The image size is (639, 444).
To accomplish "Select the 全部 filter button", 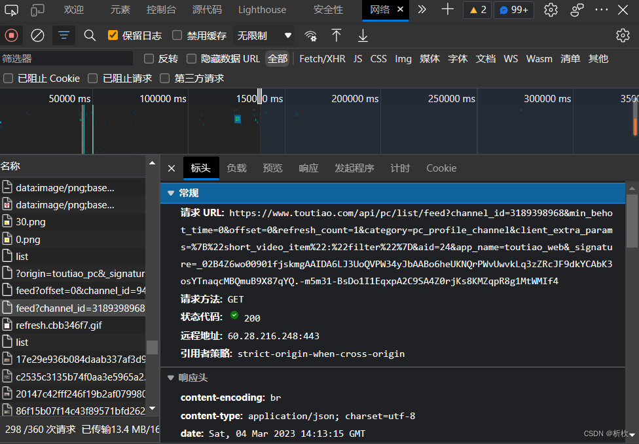I will click(278, 59).
